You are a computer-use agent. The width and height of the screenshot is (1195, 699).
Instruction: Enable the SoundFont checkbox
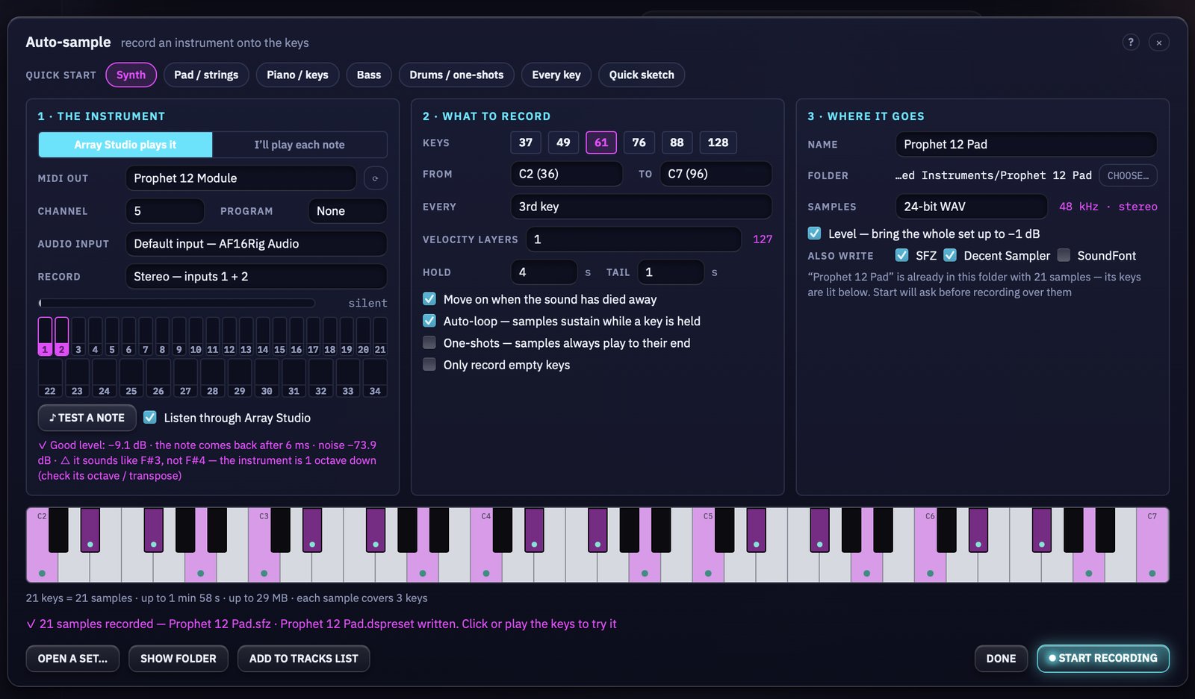1064,256
